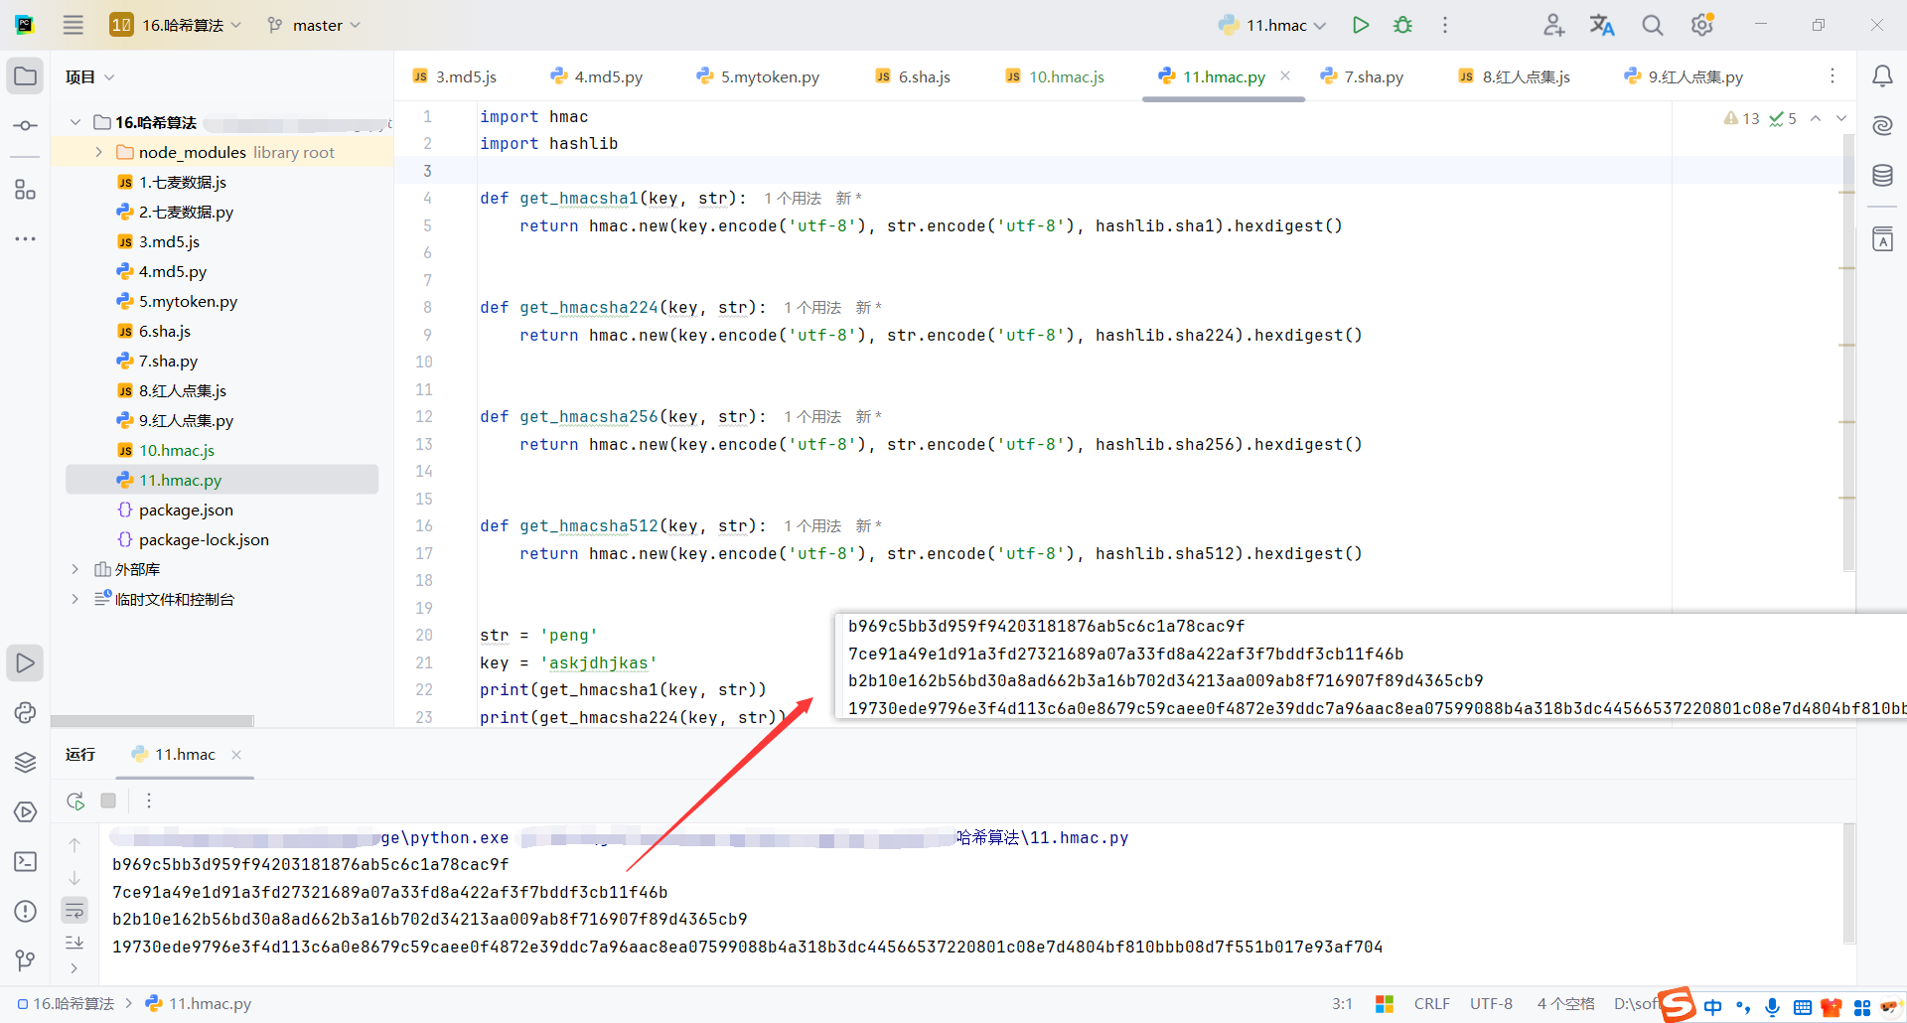The width and height of the screenshot is (1907, 1023).
Task: Open the Commit tool window
Action: click(x=25, y=126)
